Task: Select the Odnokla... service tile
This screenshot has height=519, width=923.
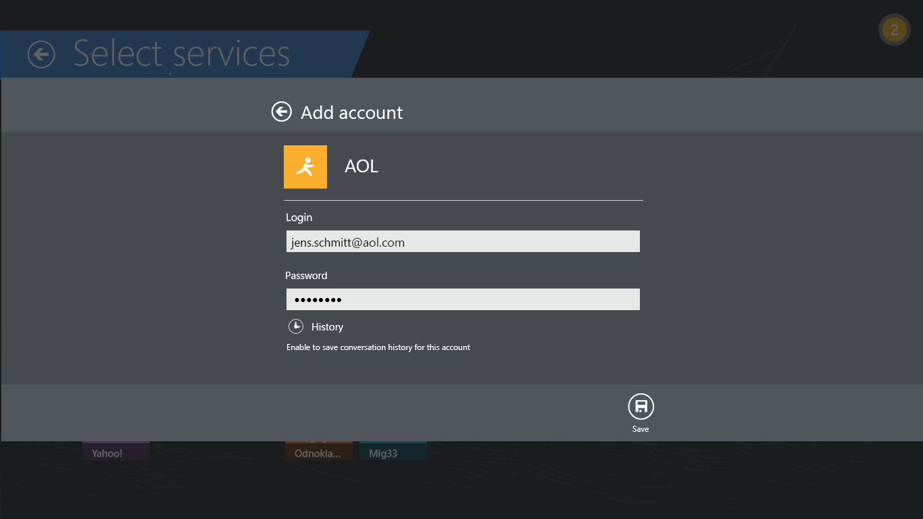Action: click(x=319, y=451)
